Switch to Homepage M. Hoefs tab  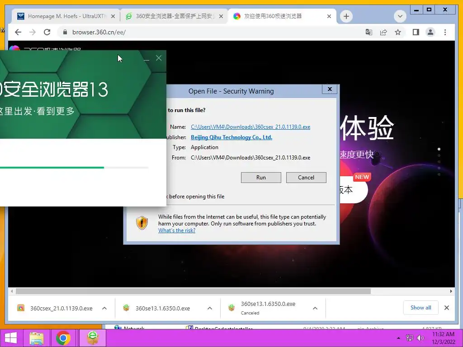click(66, 16)
